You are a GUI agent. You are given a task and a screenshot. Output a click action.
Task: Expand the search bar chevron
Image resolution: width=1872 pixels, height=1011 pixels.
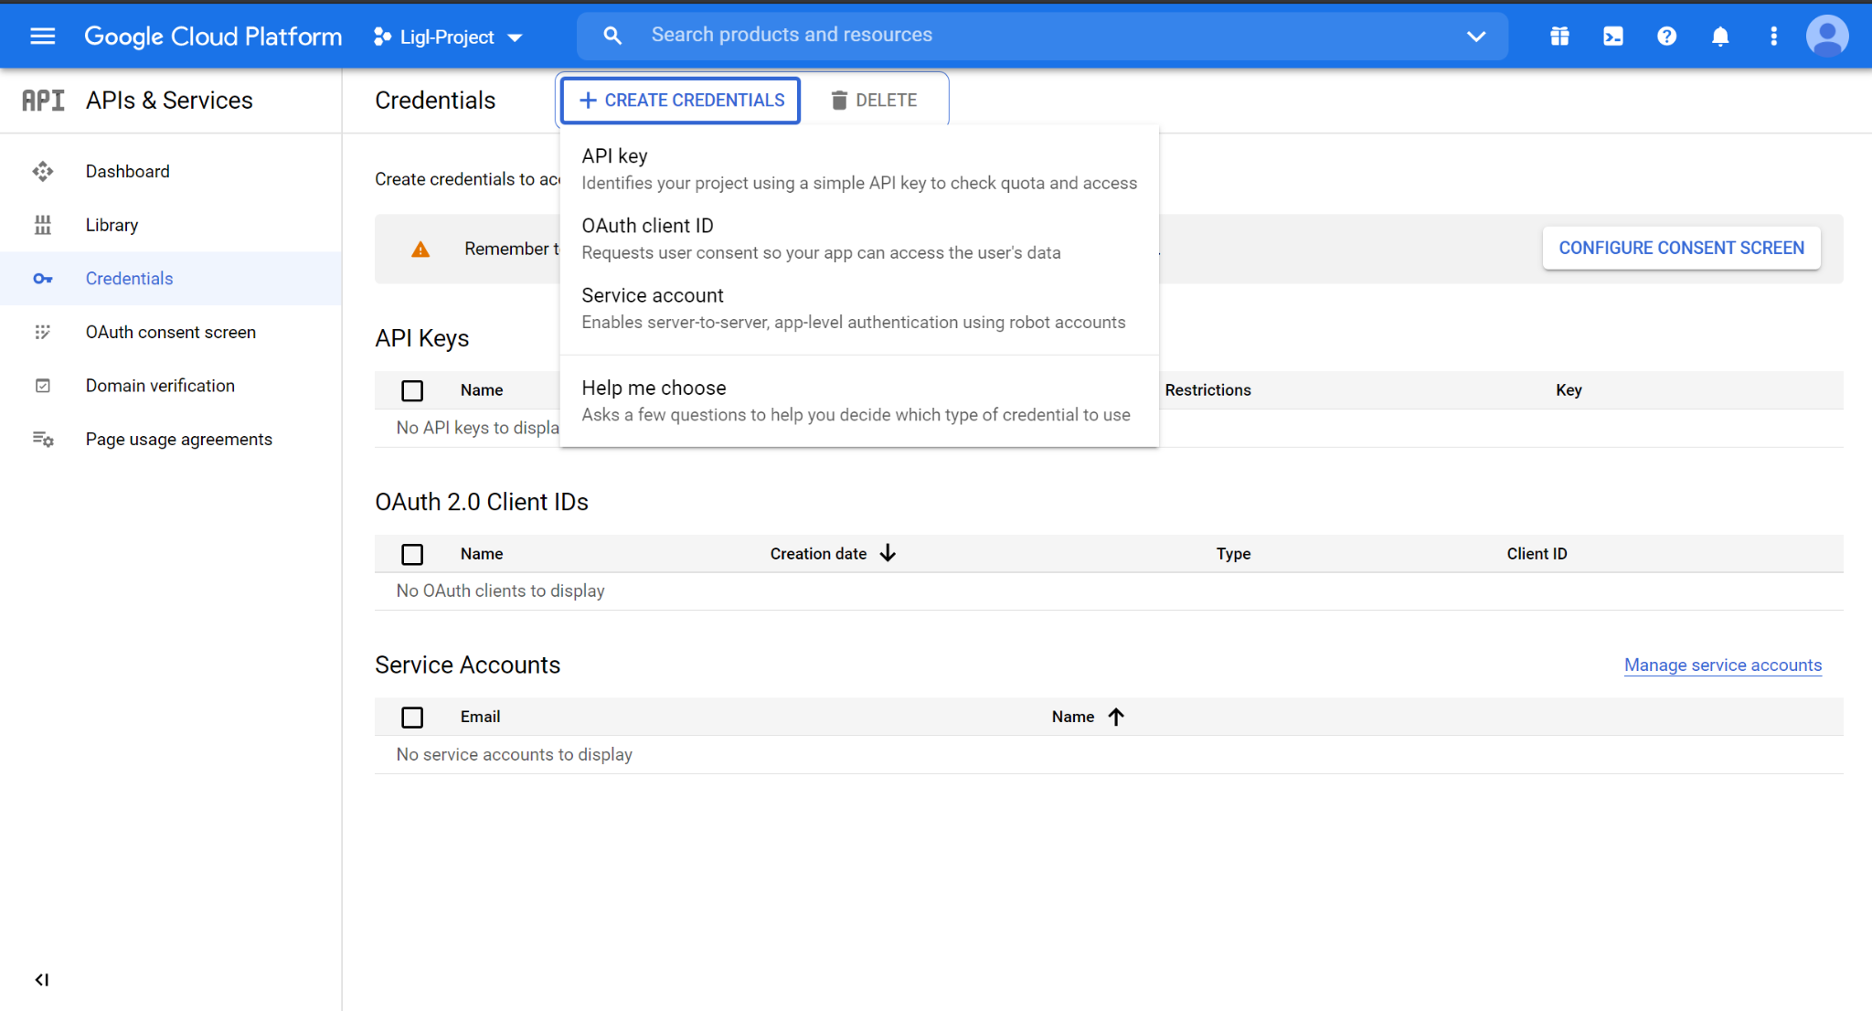pyautogui.click(x=1476, y=36)
